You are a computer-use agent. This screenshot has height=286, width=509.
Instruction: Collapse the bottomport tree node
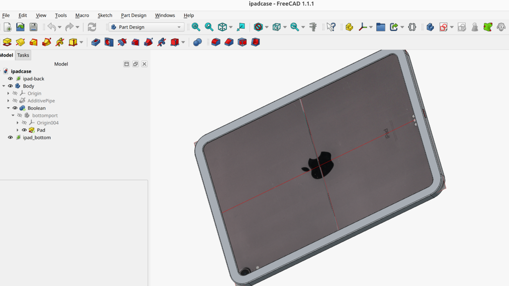coord(13,115)
